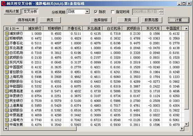This screenshot has height=136, width=193.
Task: Click the 东北高速 column header
Action: 93,28
